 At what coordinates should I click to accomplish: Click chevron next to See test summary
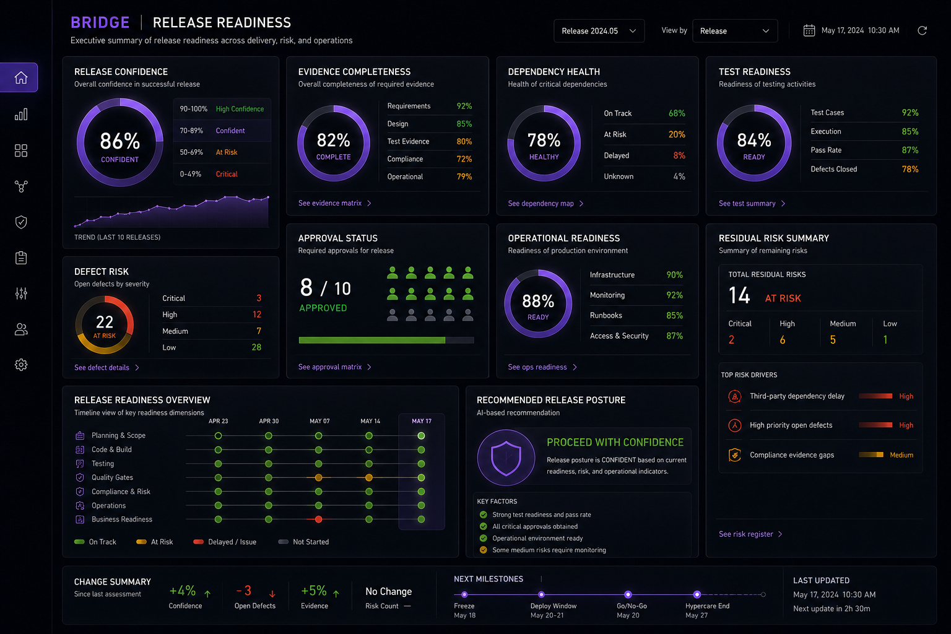pos(783,204)
